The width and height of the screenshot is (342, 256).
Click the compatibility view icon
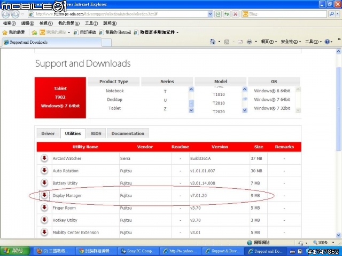coord(218,14)
